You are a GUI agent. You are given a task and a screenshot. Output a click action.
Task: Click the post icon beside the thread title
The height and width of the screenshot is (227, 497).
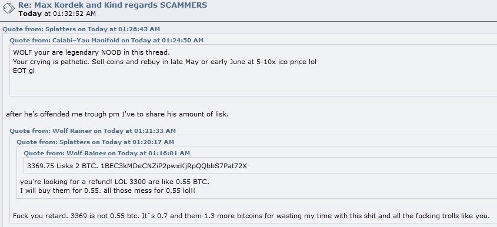pyautogui.click(x=9, y=8)
